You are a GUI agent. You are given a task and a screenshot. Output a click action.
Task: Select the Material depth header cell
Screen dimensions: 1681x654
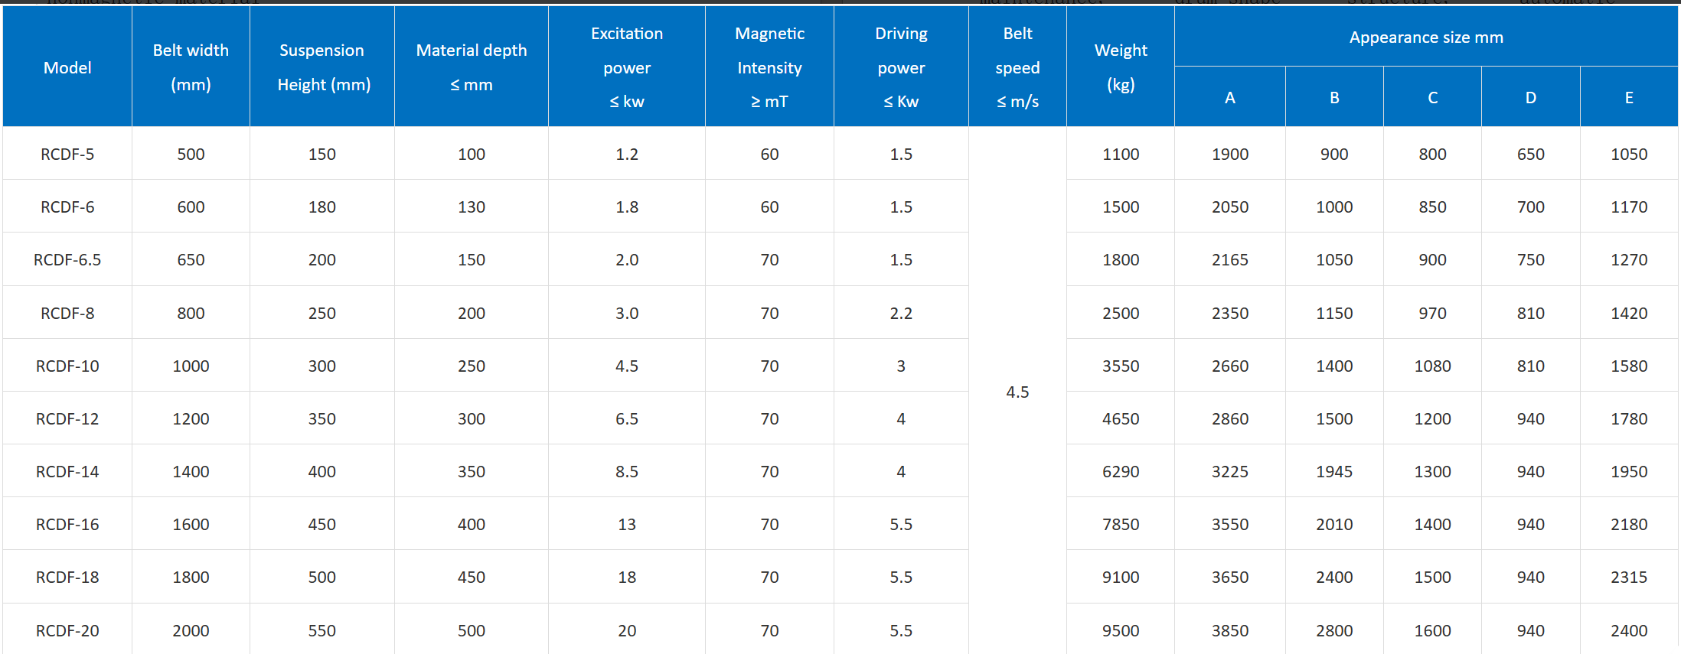[472, 67]
